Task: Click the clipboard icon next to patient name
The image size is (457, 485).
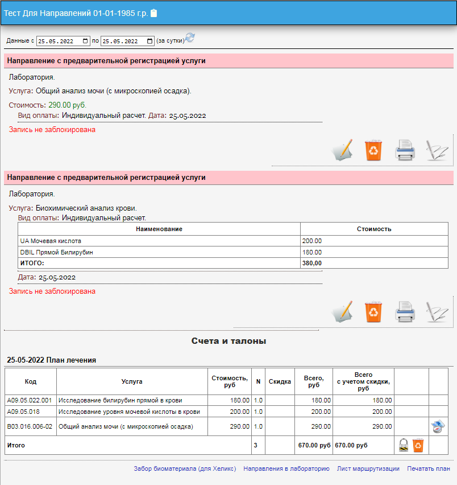Action: coord(154,13)
